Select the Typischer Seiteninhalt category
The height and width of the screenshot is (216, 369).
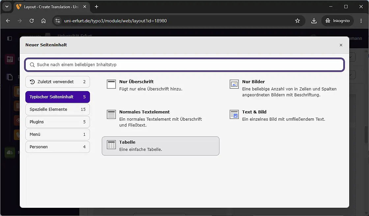point(58,97)
